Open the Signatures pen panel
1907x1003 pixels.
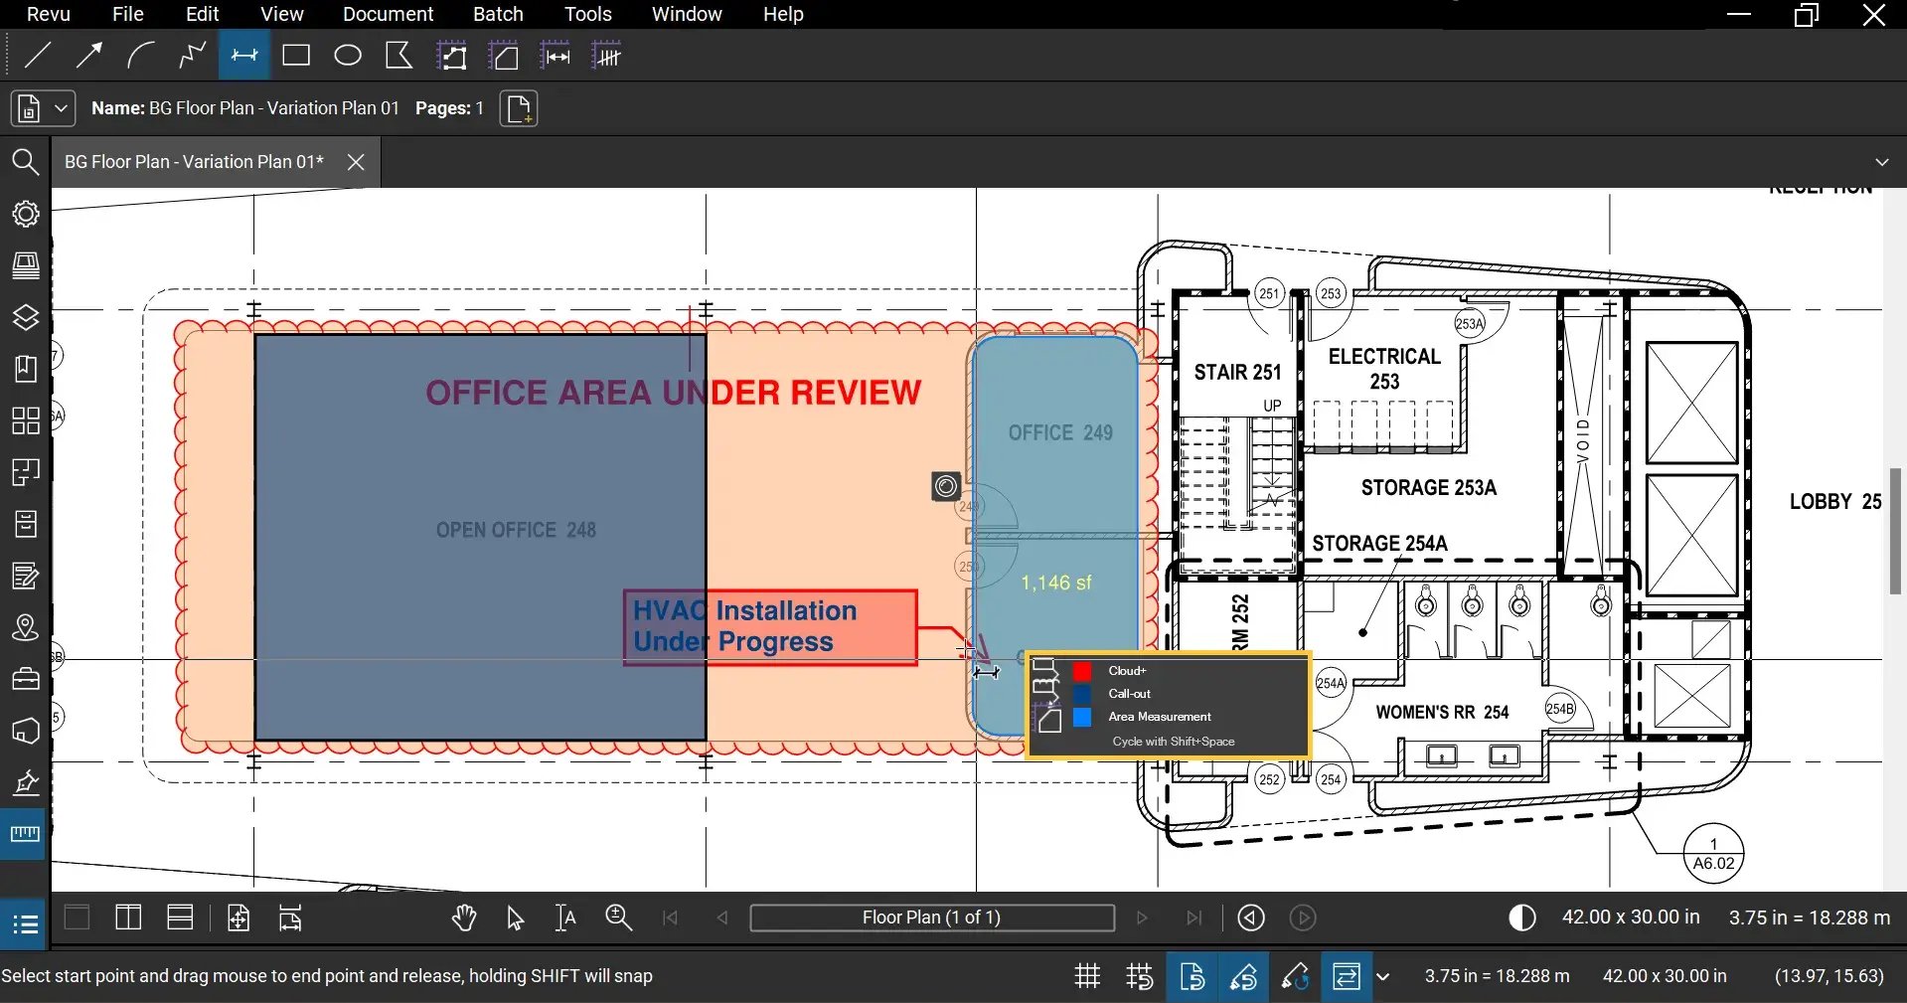click(x=26, y=782)
